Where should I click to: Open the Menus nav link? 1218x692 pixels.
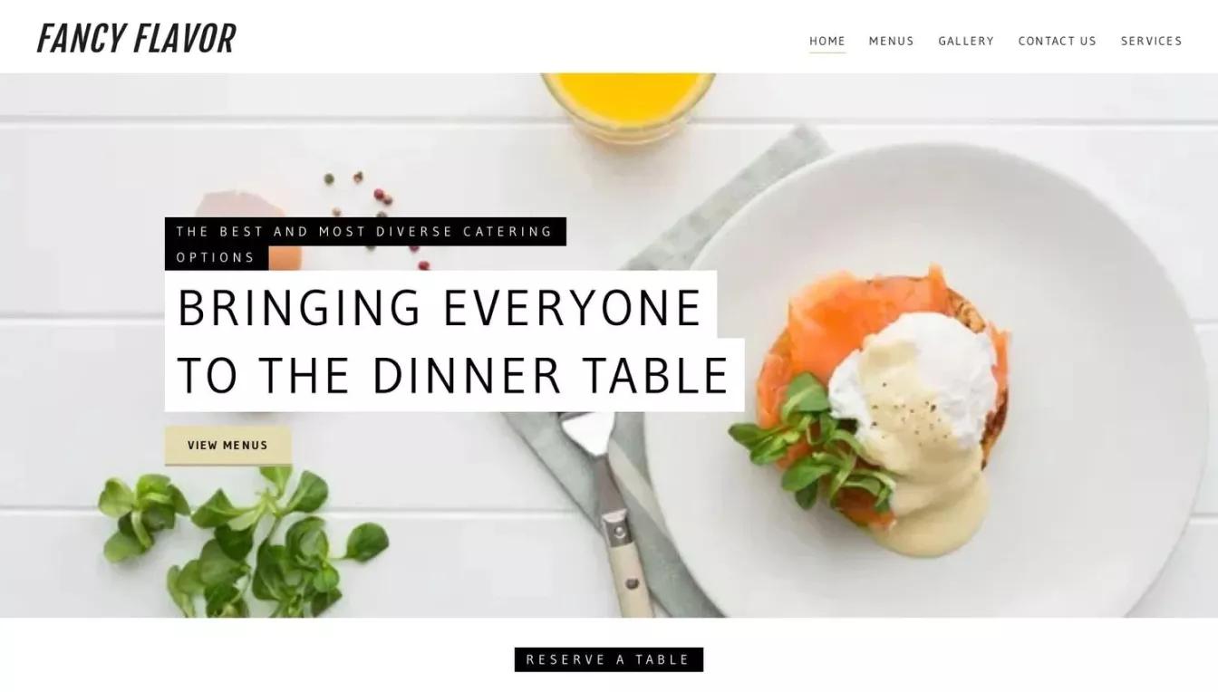click(x=892, y=41)
